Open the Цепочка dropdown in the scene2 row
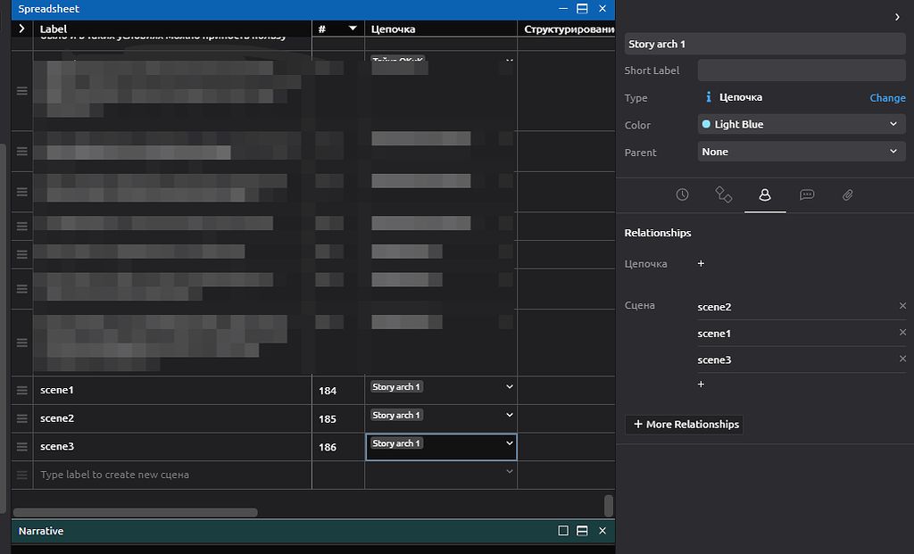914x554 pixels. (x=508, y=415)
